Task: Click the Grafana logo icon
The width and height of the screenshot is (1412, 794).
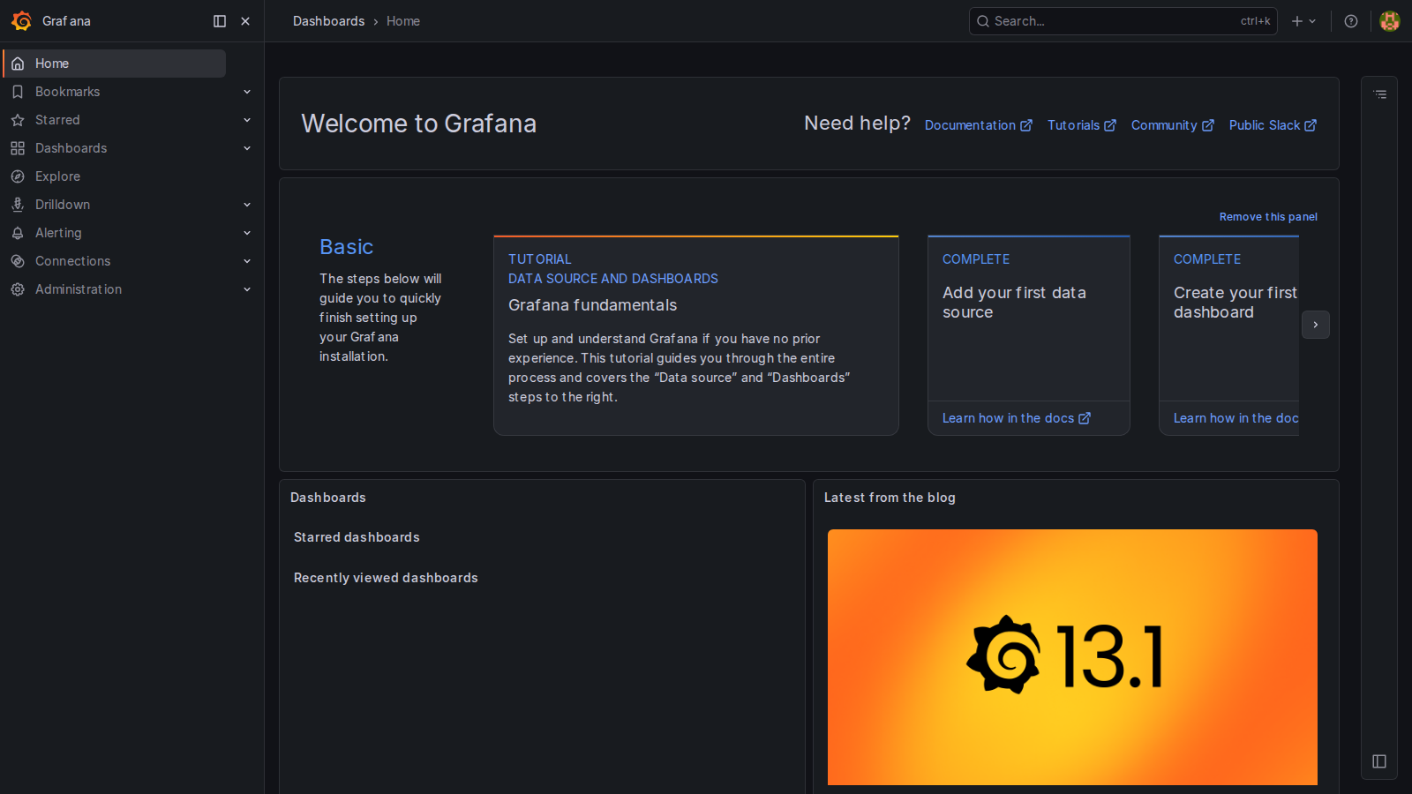Action: 22,21
